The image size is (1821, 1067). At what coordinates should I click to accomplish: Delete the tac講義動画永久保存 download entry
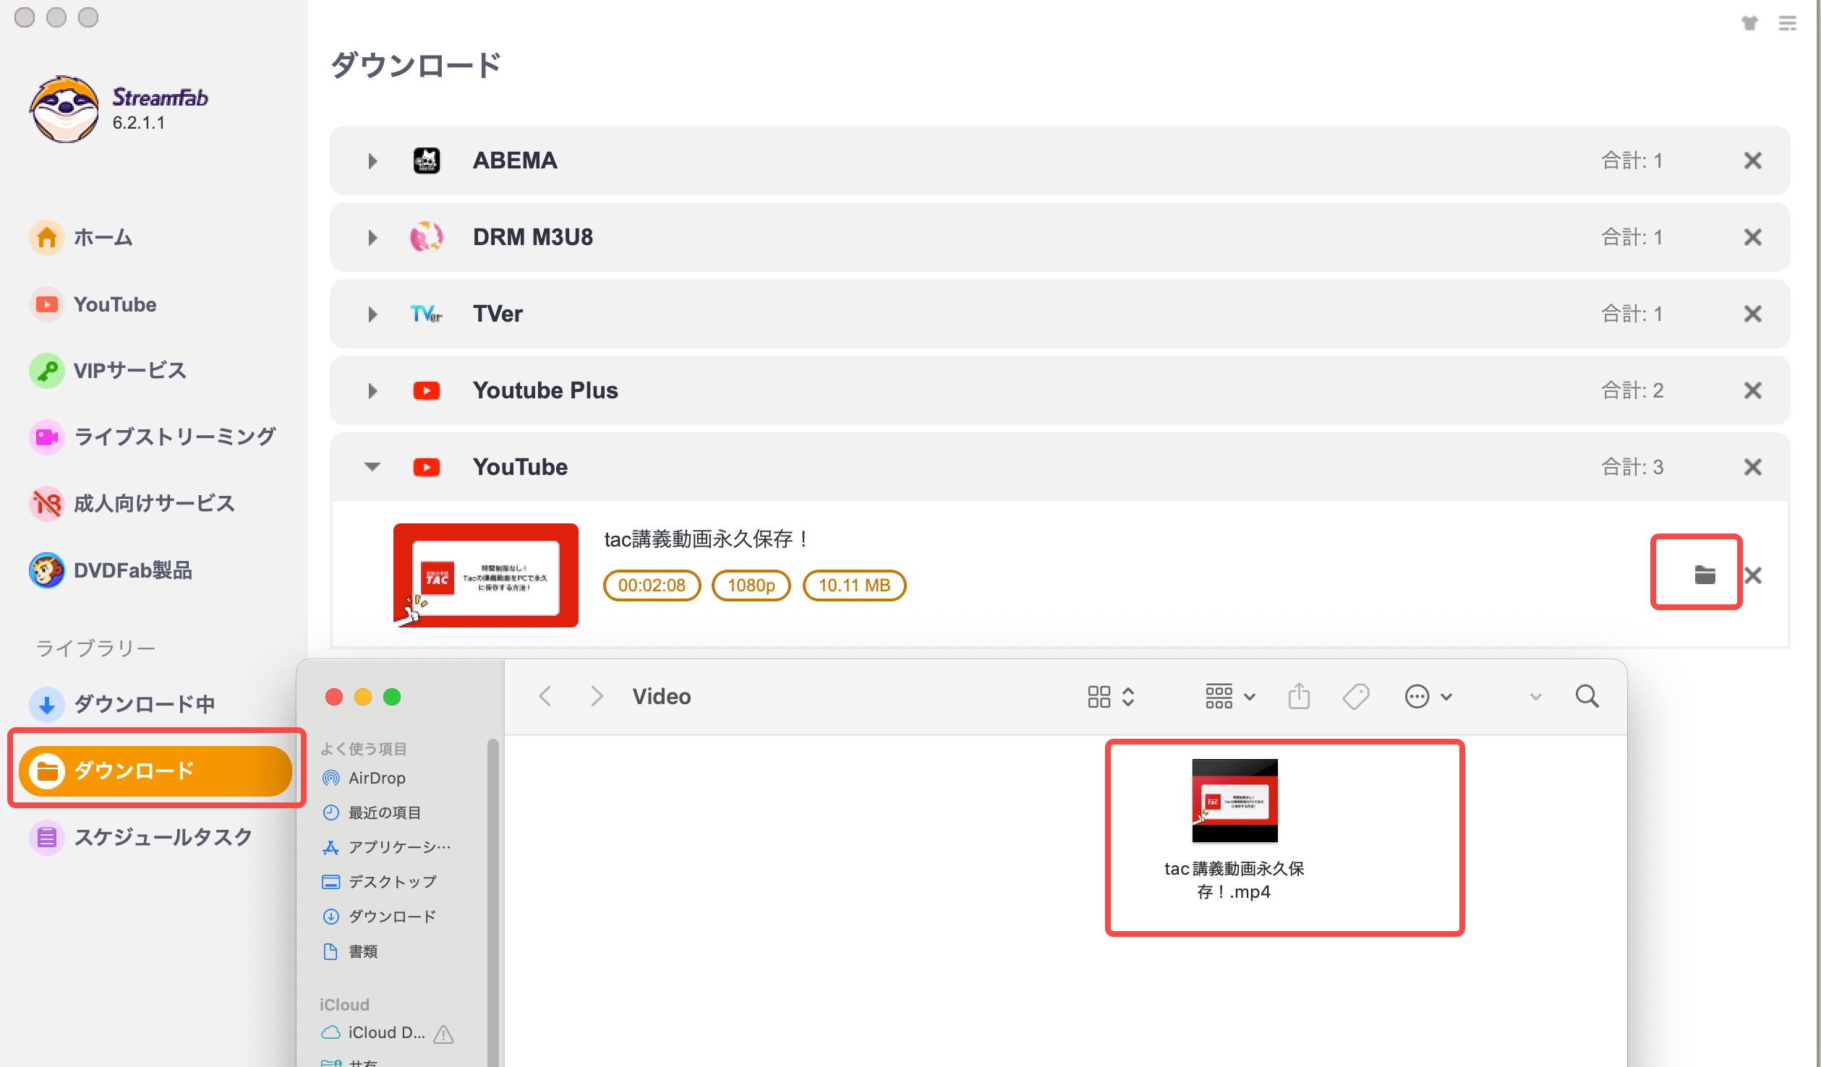click(1753, 575)
